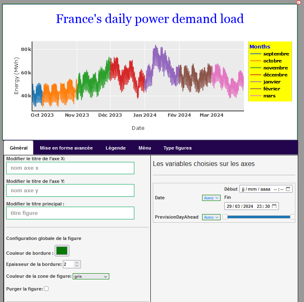This screenshot has height=302, width=304.
Task: Select the Type figures tab
Action: [177, 148]
